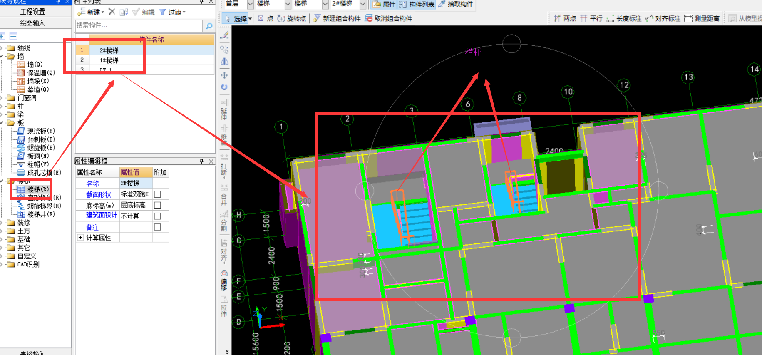Open the 2#楼梯 component dropdown

362,4
